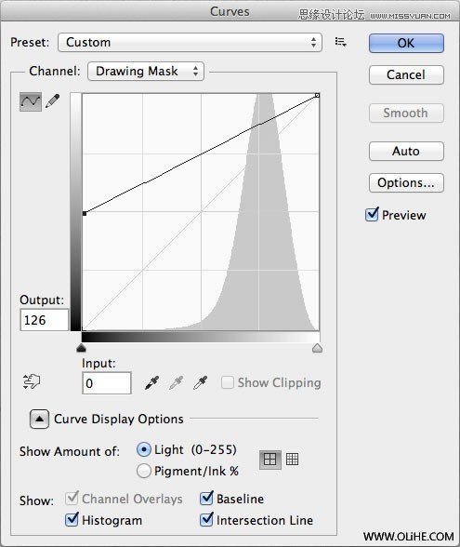The width and height of the screenshot is (460, 547).
Task: Open the preset options menu icon
Action: click(x=340, y=42)
